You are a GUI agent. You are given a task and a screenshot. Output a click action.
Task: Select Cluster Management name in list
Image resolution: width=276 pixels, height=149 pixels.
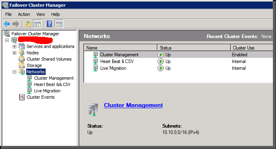tap(119, 55)
